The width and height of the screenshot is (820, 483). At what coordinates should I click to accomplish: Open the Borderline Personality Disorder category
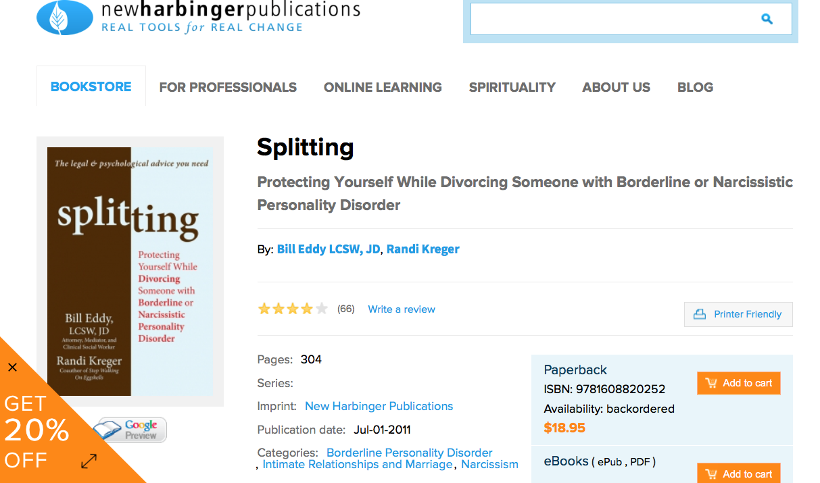pyautogui.click(x=409, y=453)
